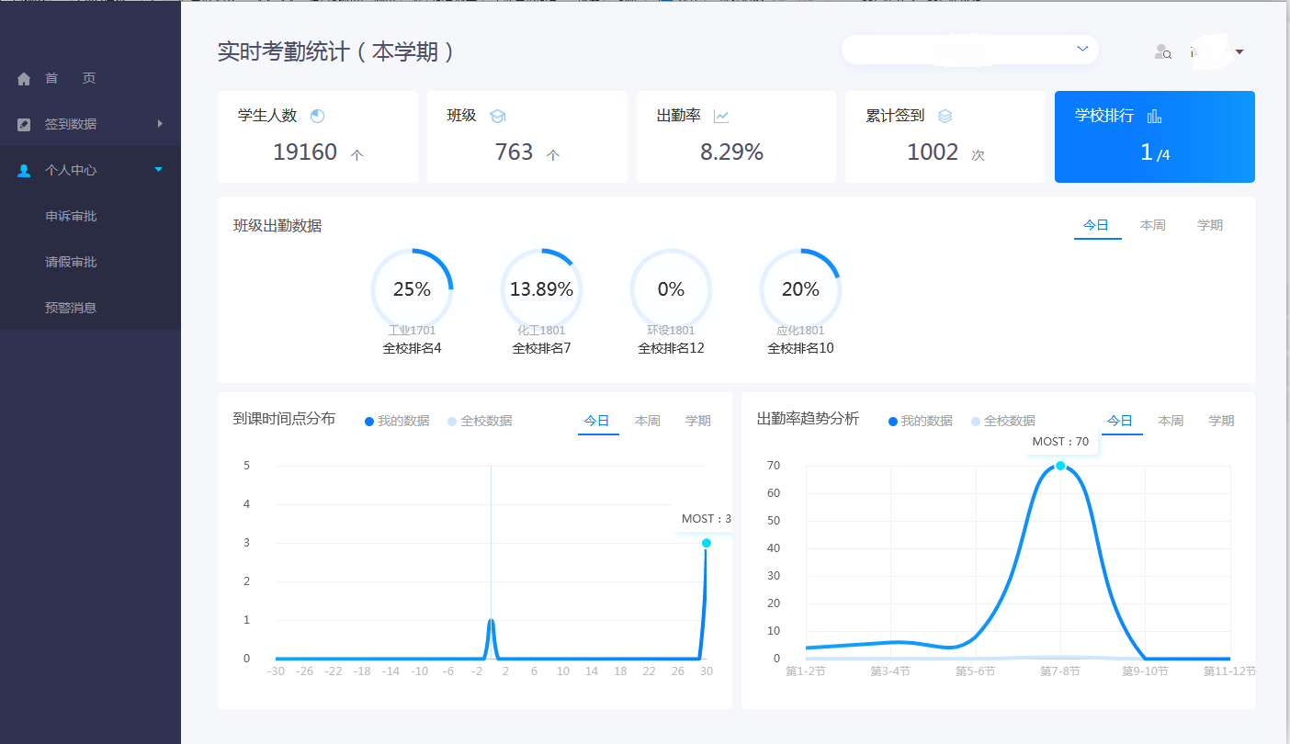Image resolution: width=1290 pixels, height=744 pixels.
Task: Toggle 全校数据 legend in 到课时间点分布 chart
Action: (480, 421)
